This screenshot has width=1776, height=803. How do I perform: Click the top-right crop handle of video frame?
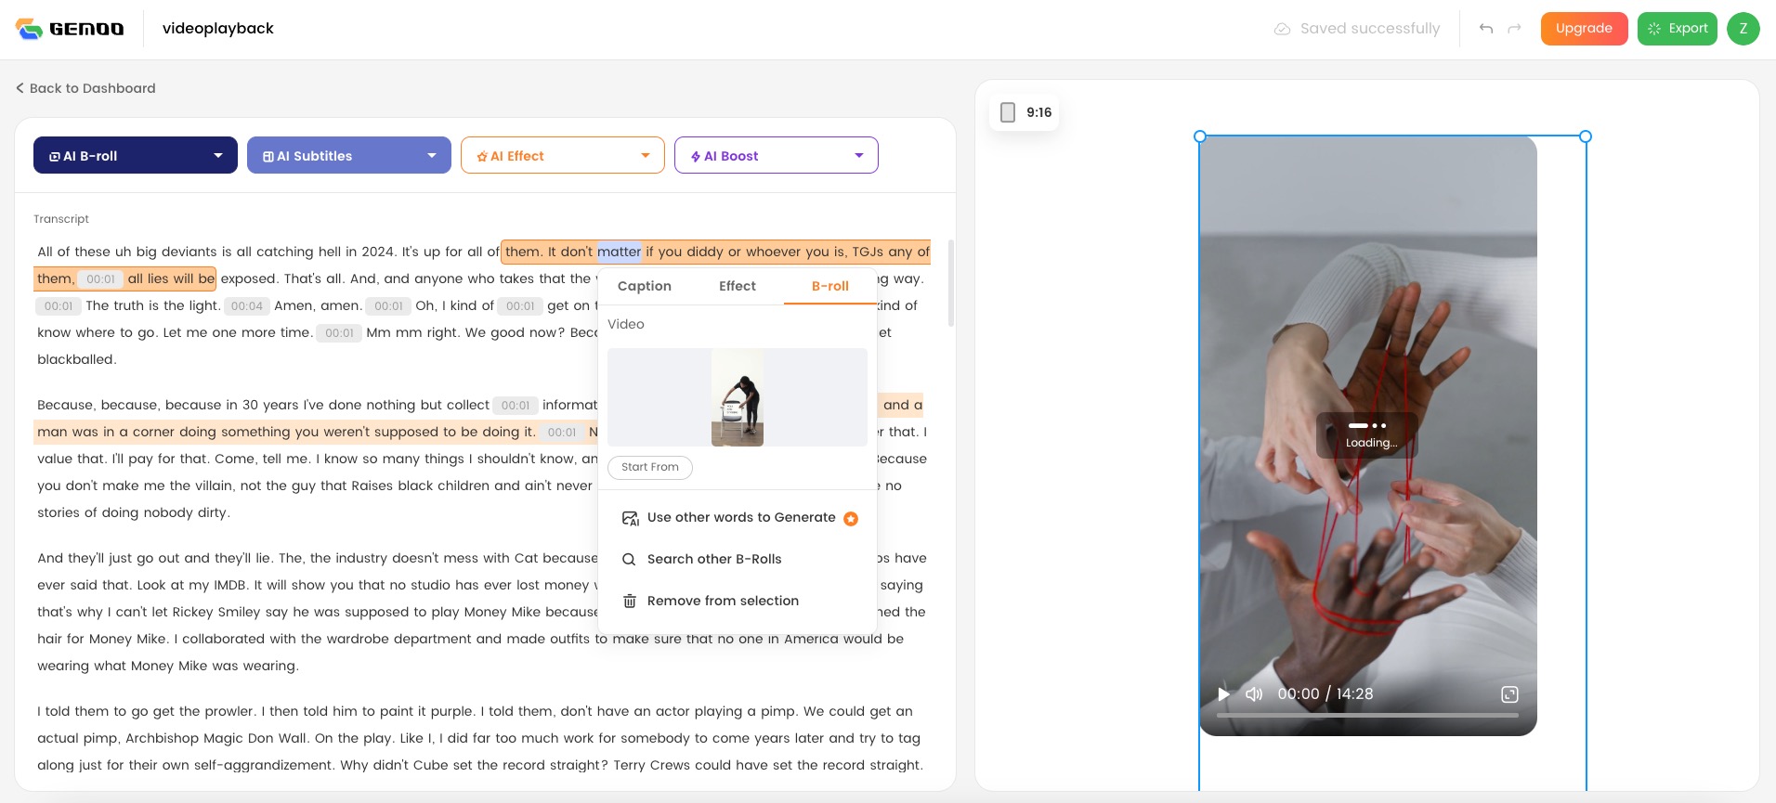click(1586, 136)
